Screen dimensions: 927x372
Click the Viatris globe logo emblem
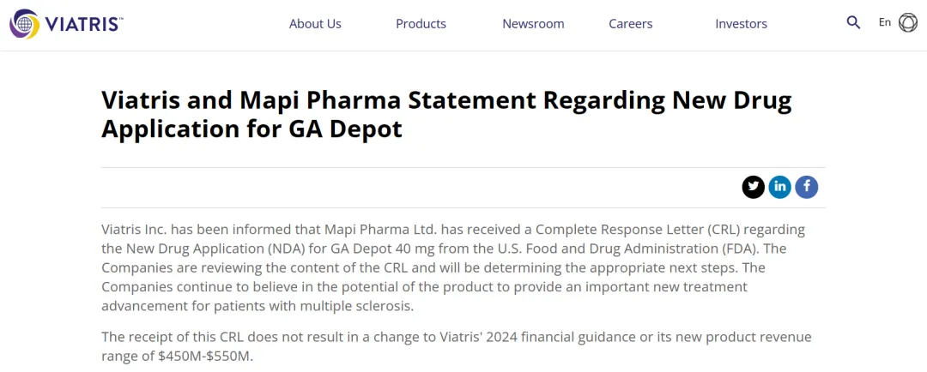tap(24, 23)
